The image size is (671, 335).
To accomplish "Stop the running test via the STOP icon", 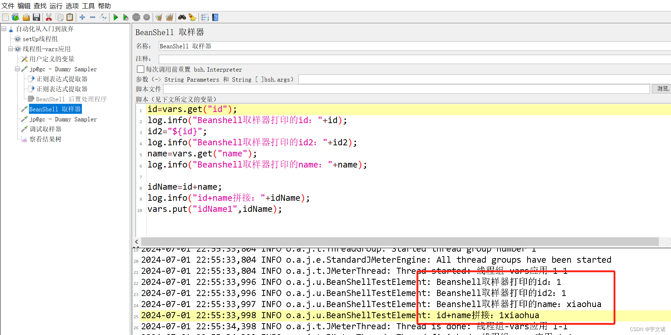I will point(136,17).
